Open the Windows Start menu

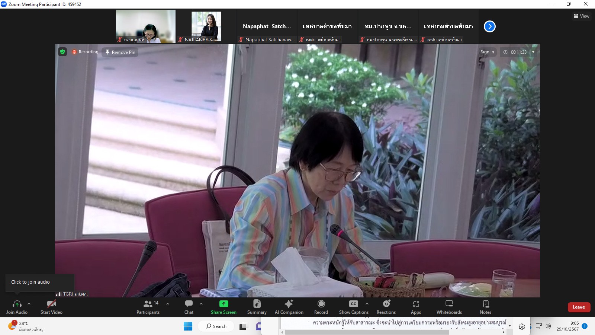pos(188,326)
